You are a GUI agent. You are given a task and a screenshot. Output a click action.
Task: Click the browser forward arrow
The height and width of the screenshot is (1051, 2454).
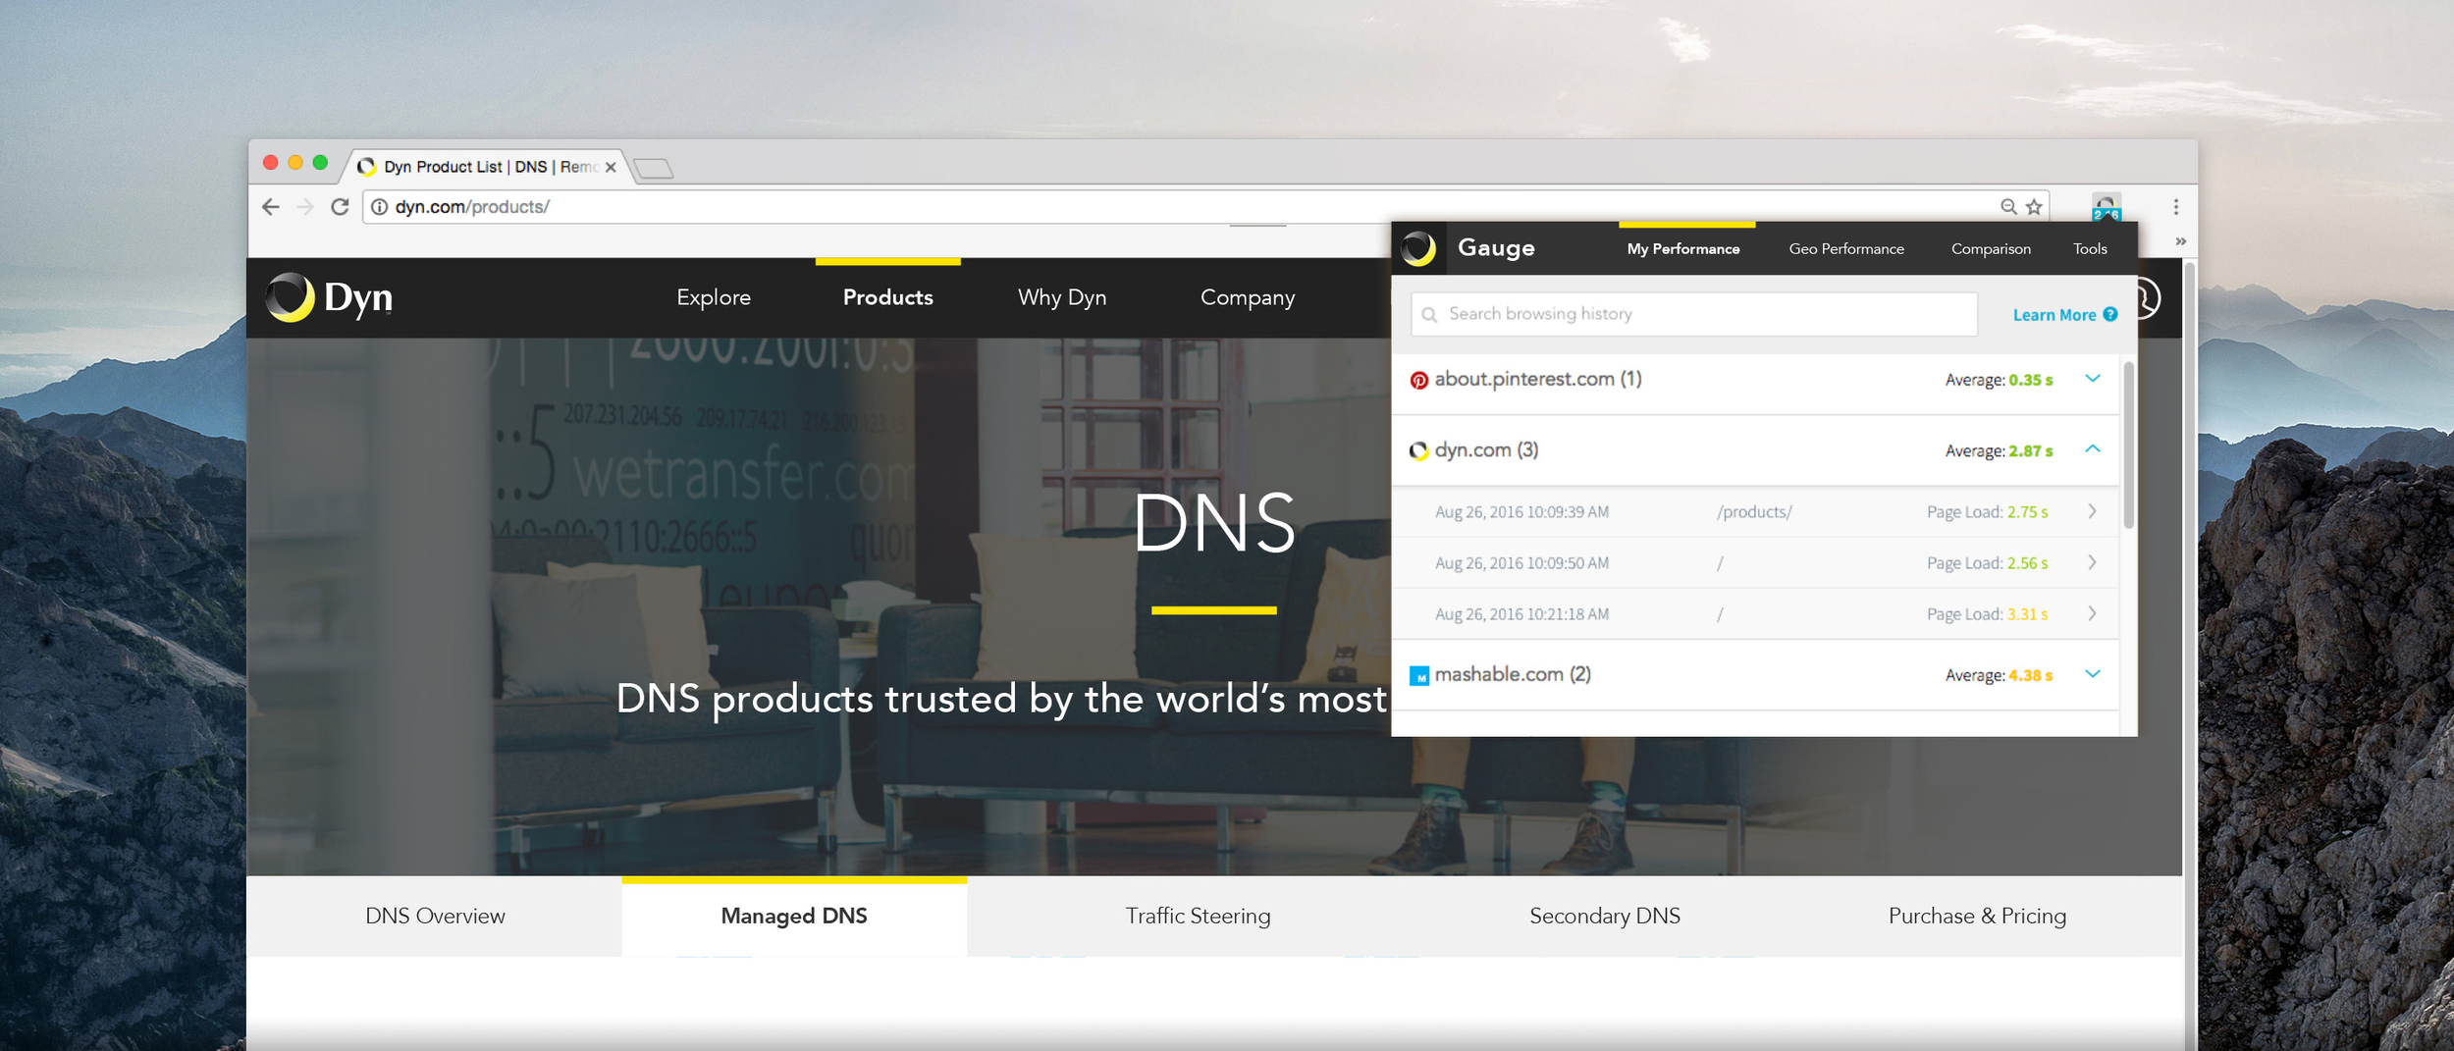305,207
